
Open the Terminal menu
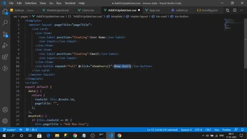[70, 3]
